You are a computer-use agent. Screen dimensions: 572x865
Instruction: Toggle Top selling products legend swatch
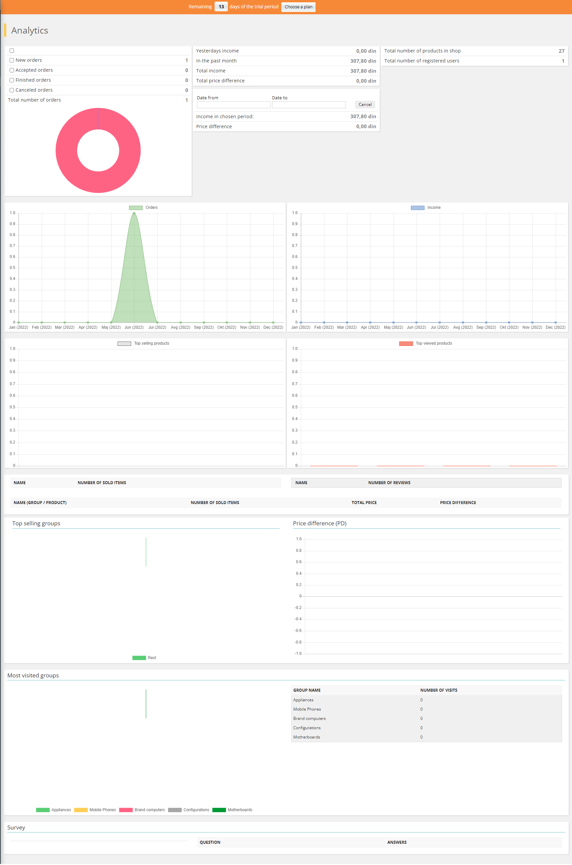tap(124, 344)
